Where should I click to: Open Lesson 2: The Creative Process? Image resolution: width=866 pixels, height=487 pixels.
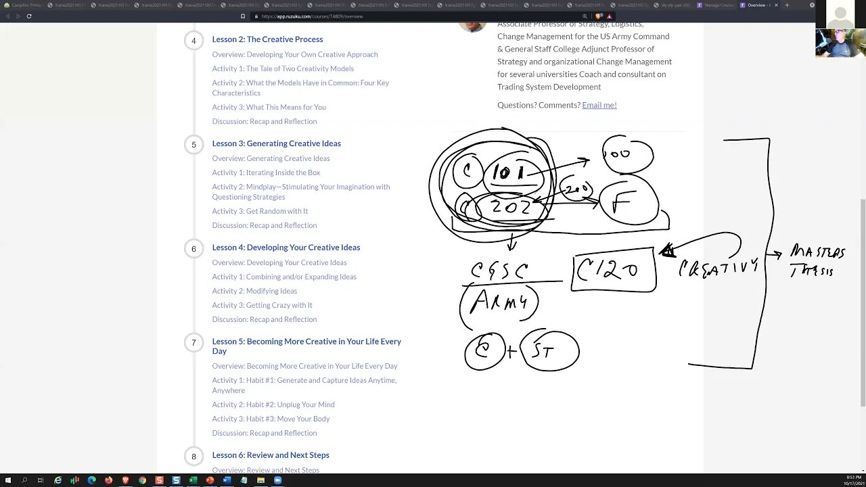click(267, 39)
